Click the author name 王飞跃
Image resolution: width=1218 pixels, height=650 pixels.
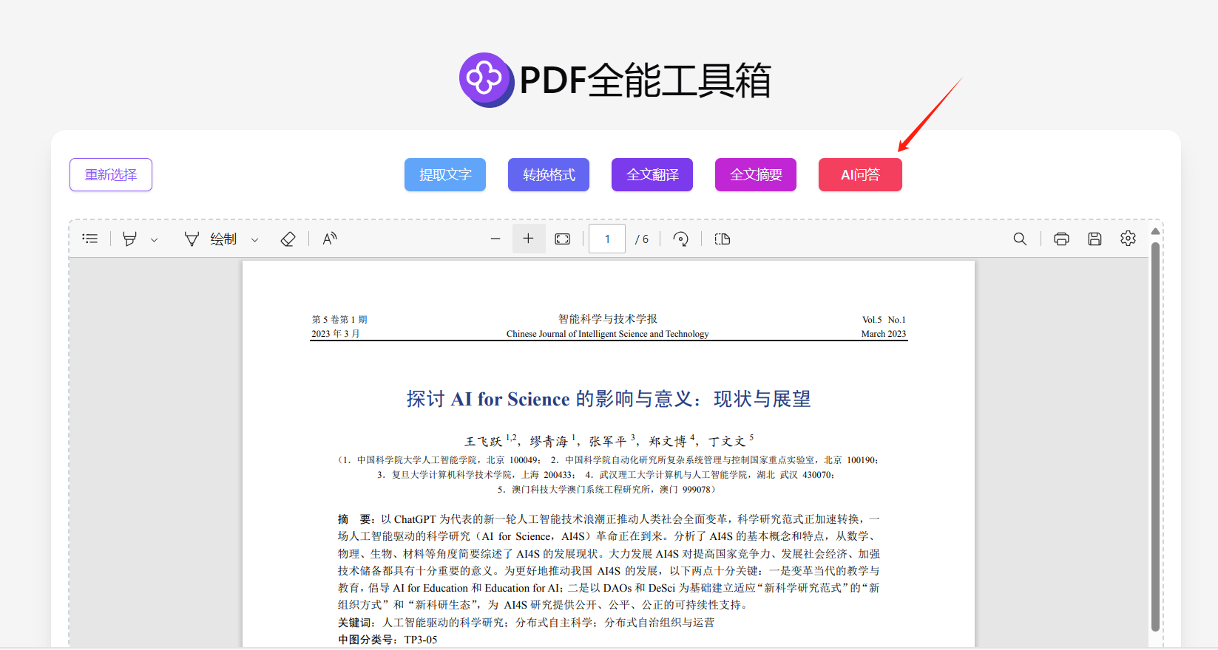tap(483, 441)
